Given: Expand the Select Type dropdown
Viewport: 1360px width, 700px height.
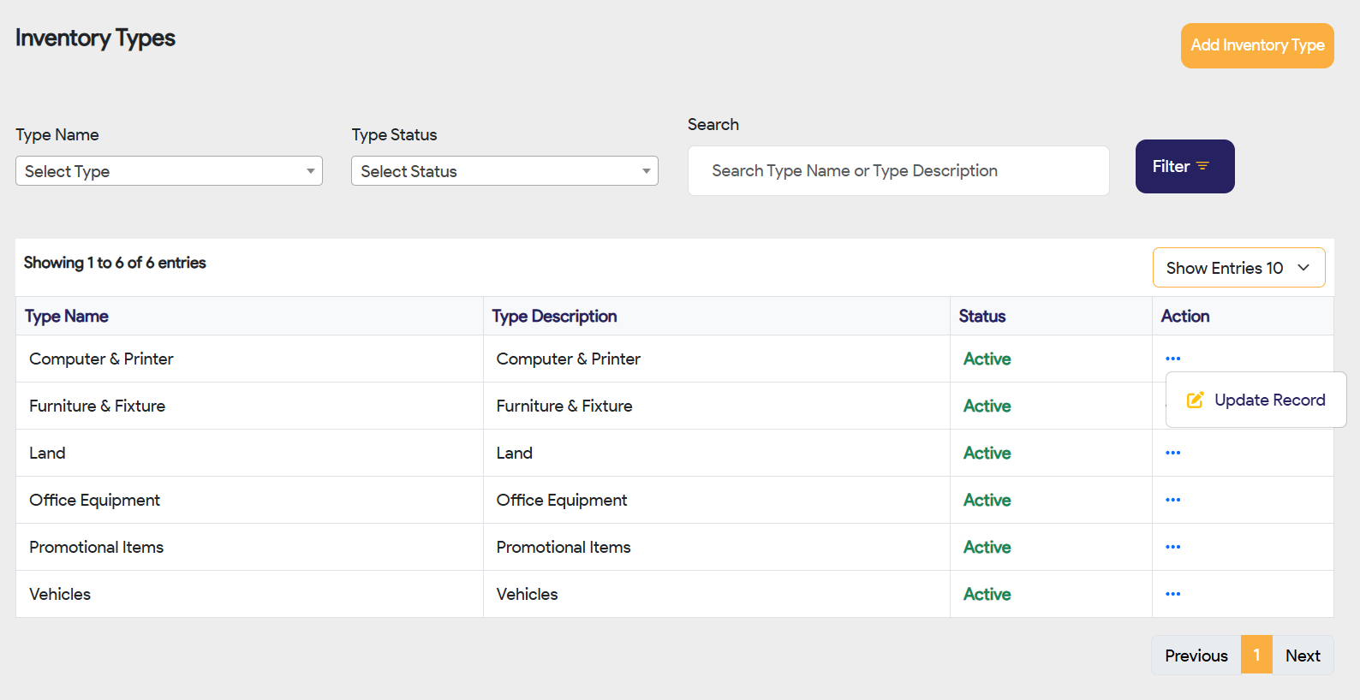Looking at the screenshot, I should [169, 171].
